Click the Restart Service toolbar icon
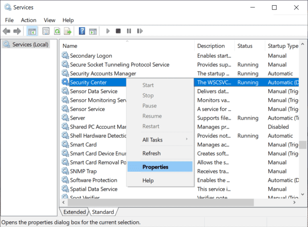Image resolution: width=308 pixels, height=227 pixels. [x=140, y=31]
